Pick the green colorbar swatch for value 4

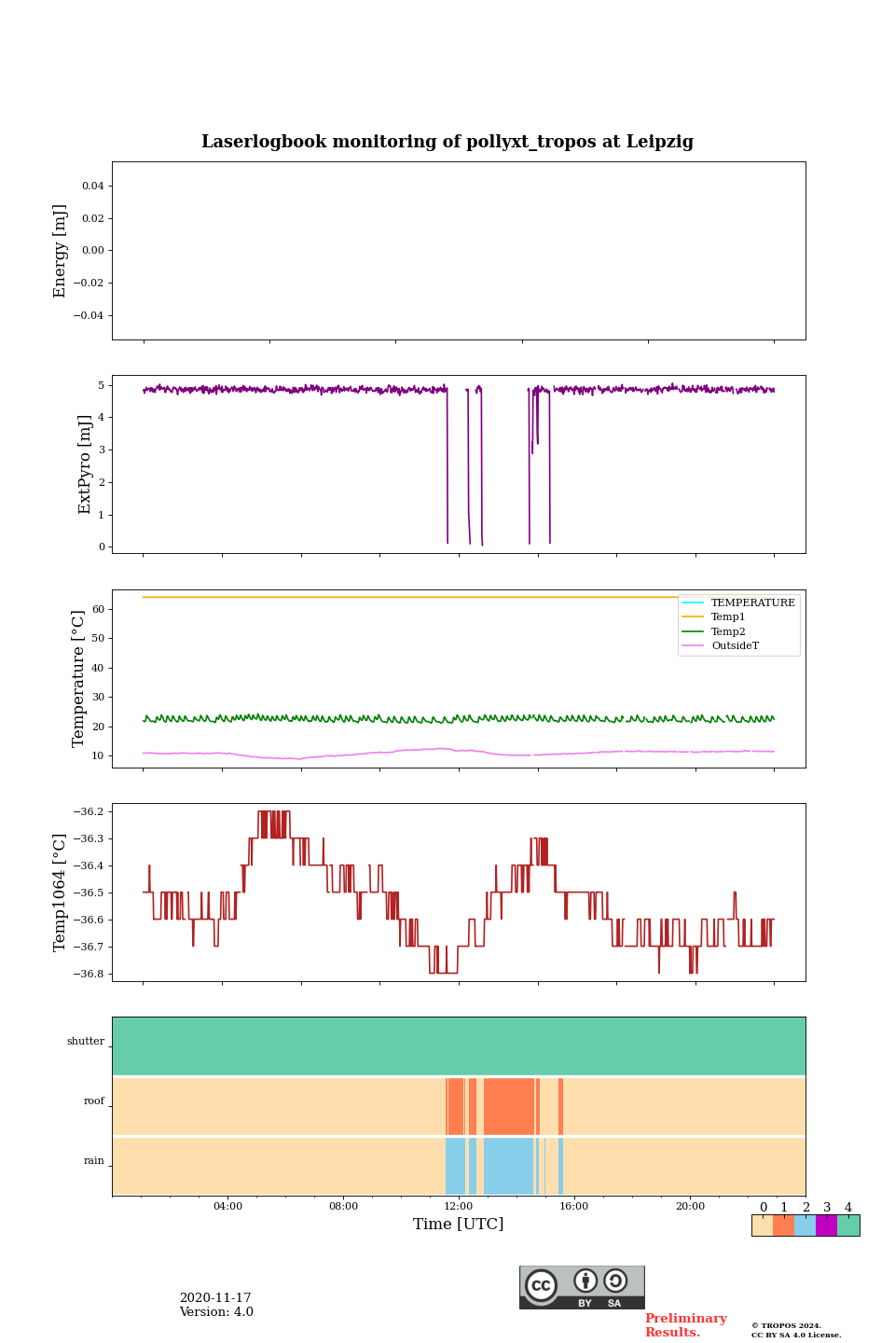click(x=848, y=1225)
